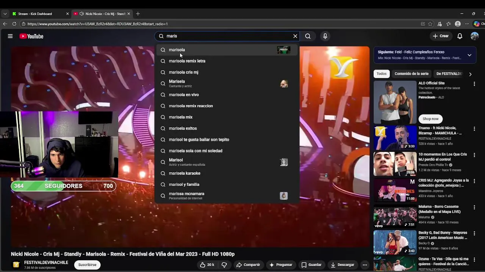Viewport: 485px width, 272px height.
Task: Share the video via Compartir
Action: (248, 265)
